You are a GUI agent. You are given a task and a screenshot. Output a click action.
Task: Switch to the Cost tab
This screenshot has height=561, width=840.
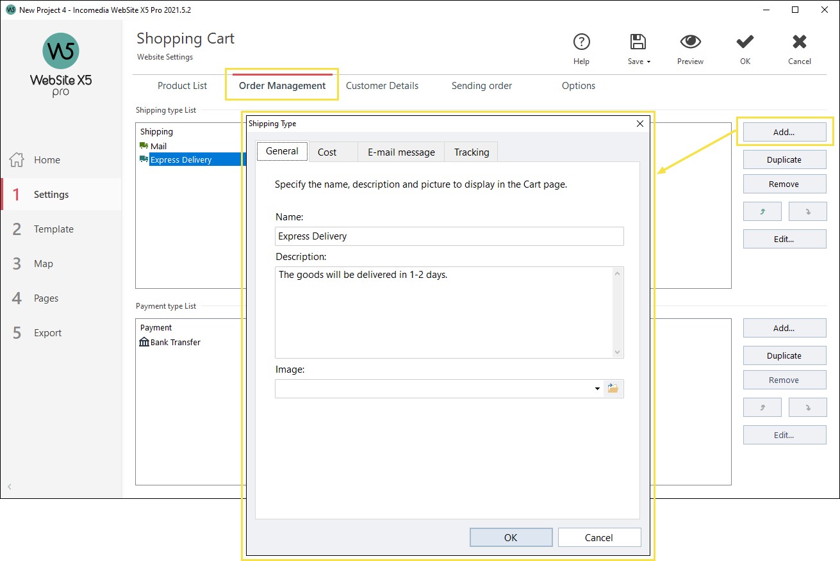click(327, 152)
